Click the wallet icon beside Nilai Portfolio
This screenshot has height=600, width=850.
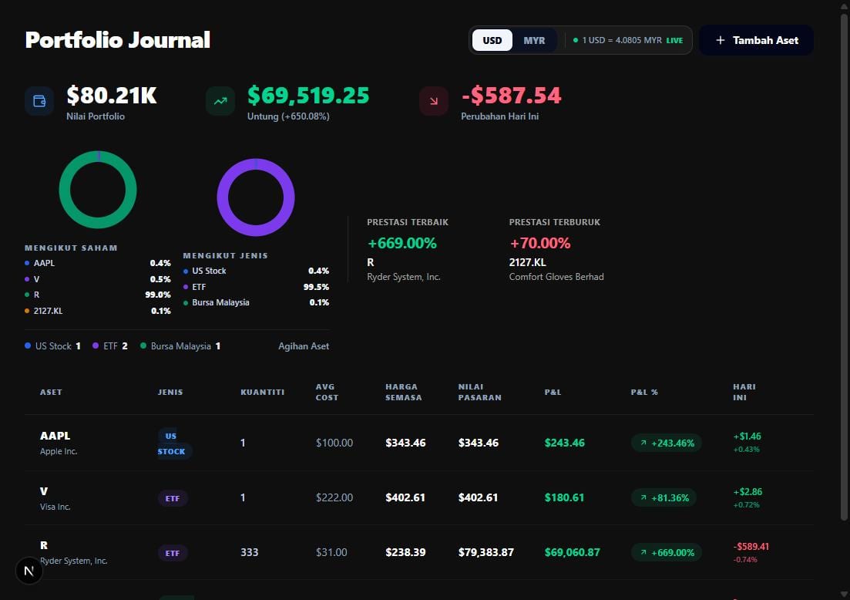point(39,101)
